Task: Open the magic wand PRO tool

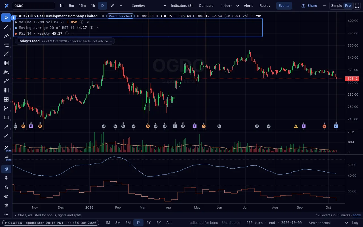Action: [6, 148]
